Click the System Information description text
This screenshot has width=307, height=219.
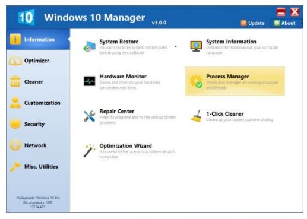242,50
